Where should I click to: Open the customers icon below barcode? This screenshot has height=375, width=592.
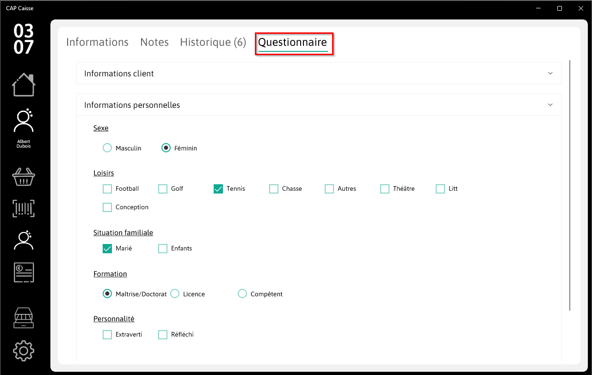(24, 240)
